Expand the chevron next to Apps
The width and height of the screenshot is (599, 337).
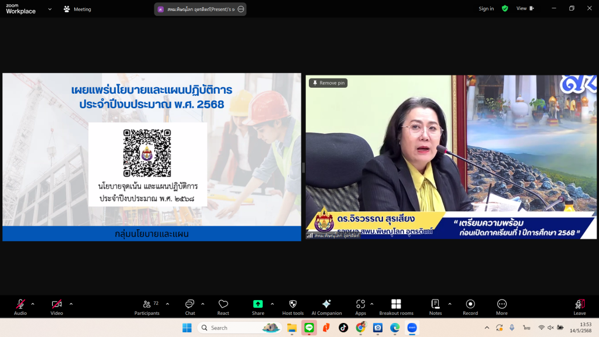pyautogui.click(x=371, y=304)
